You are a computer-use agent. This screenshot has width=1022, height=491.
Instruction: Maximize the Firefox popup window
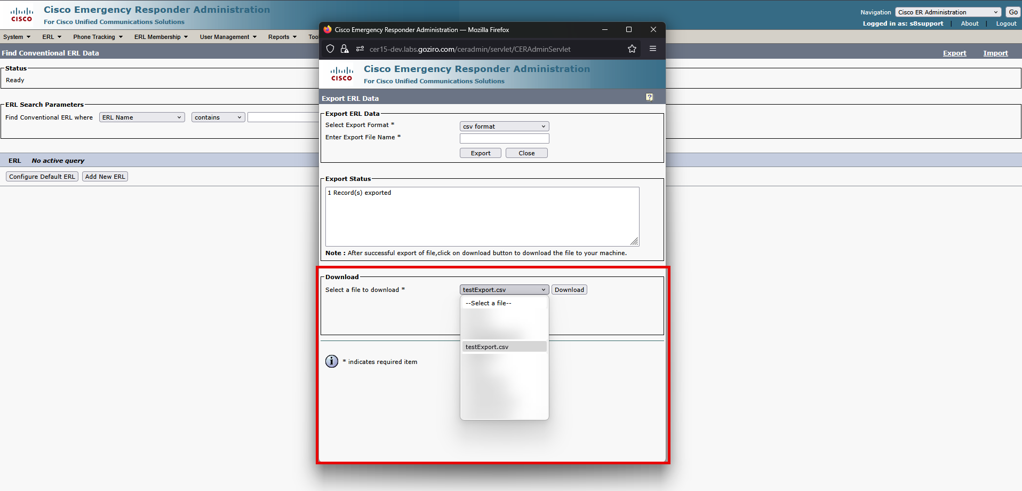629,29
